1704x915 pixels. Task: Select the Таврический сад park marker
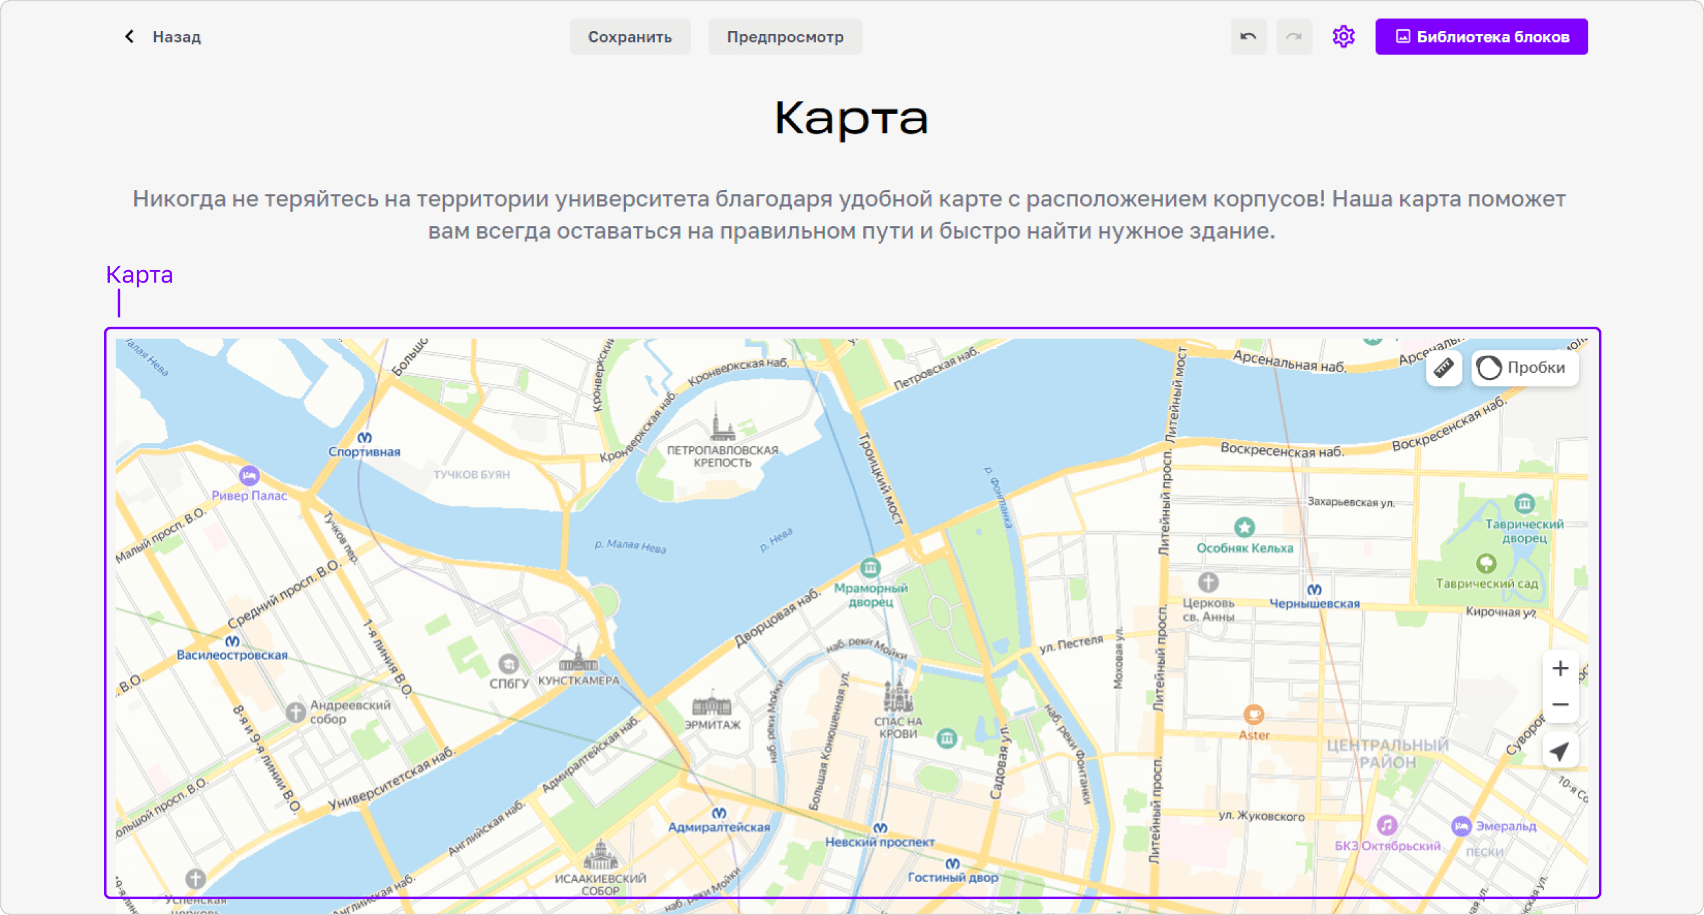pyautogui.click(x=1486, y=563)
